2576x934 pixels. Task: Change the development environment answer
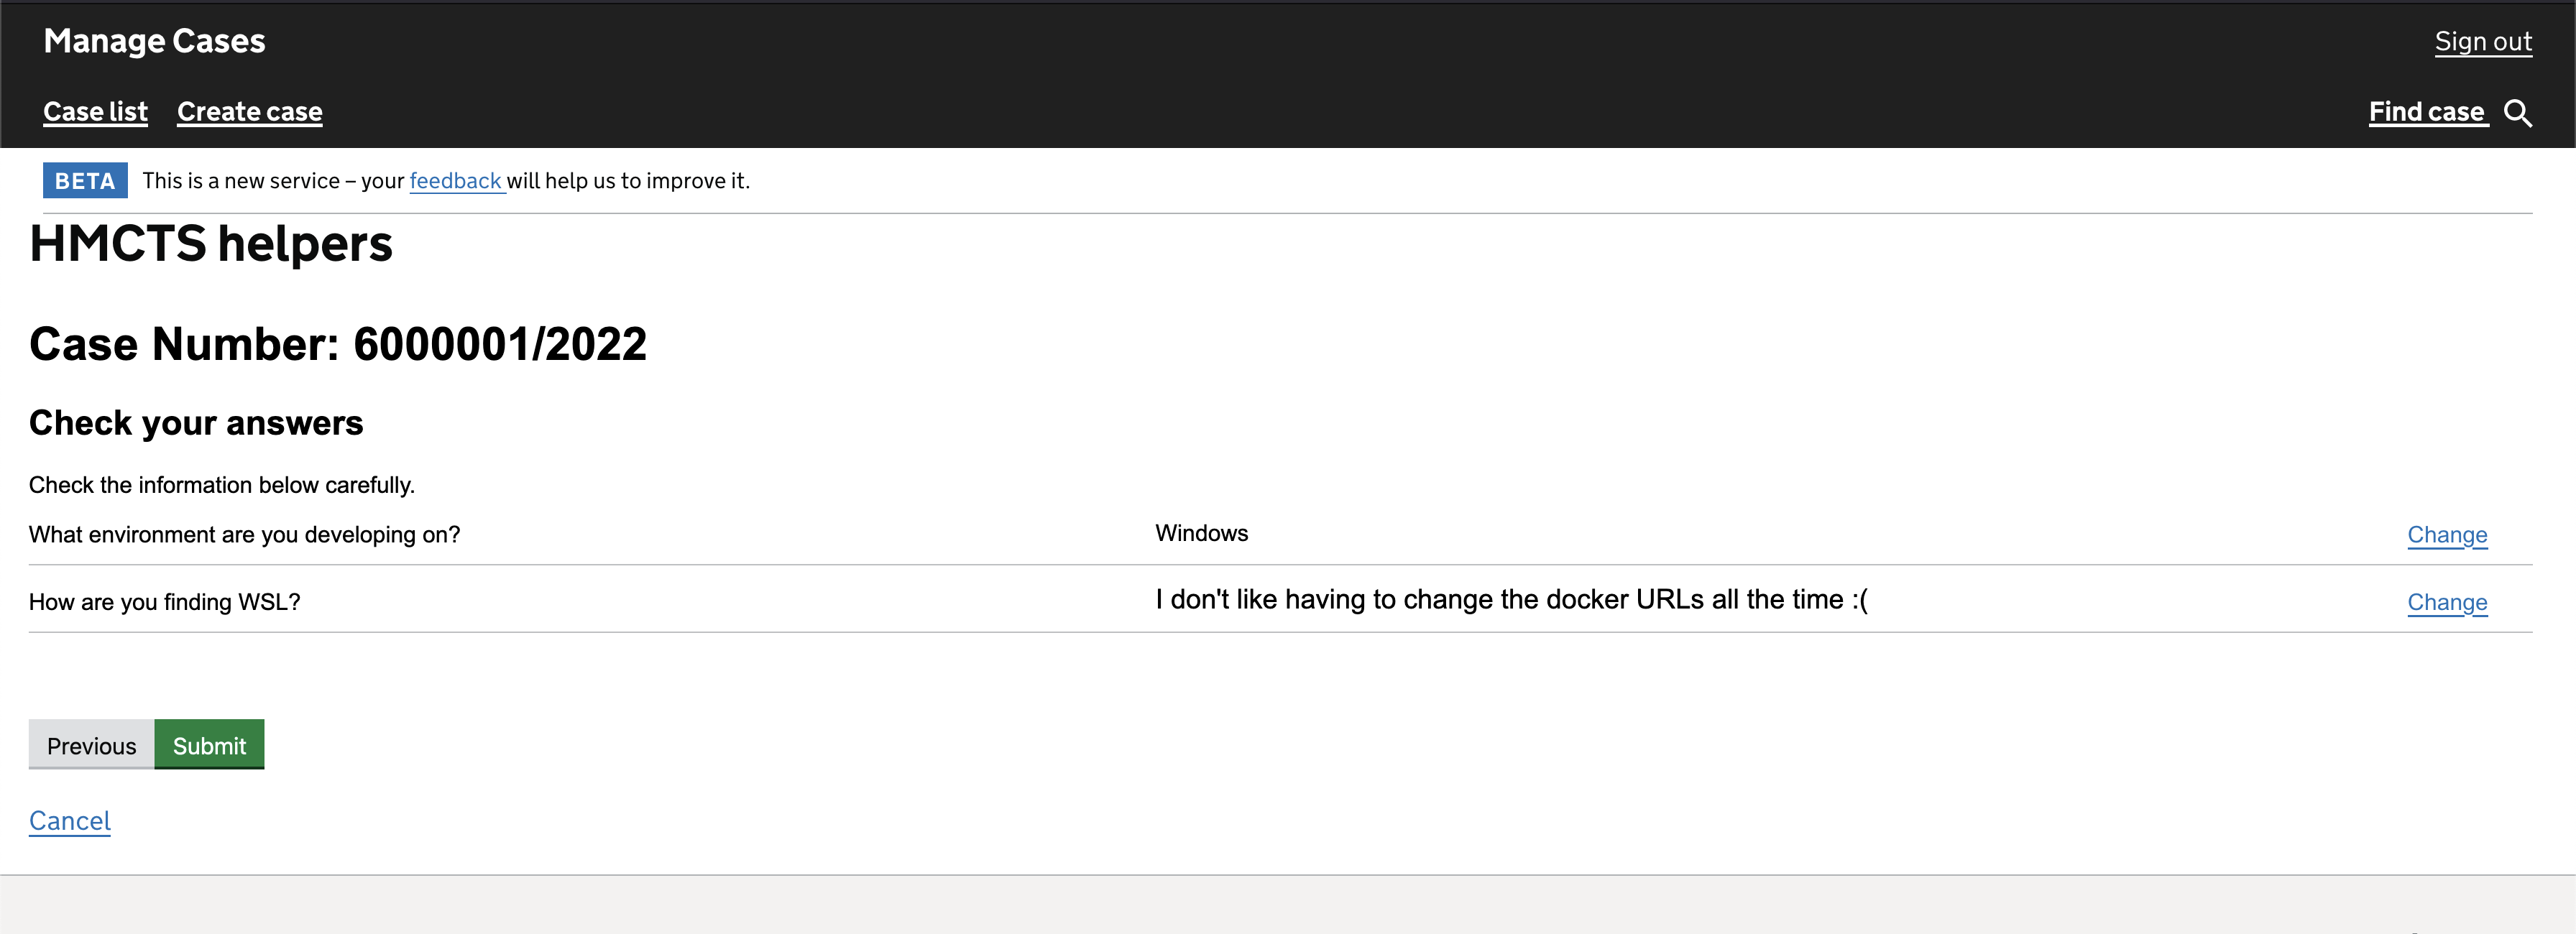click(2447, 535)
